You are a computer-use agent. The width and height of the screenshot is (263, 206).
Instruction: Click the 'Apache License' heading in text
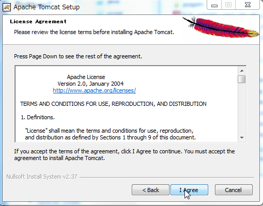point(86,77)
